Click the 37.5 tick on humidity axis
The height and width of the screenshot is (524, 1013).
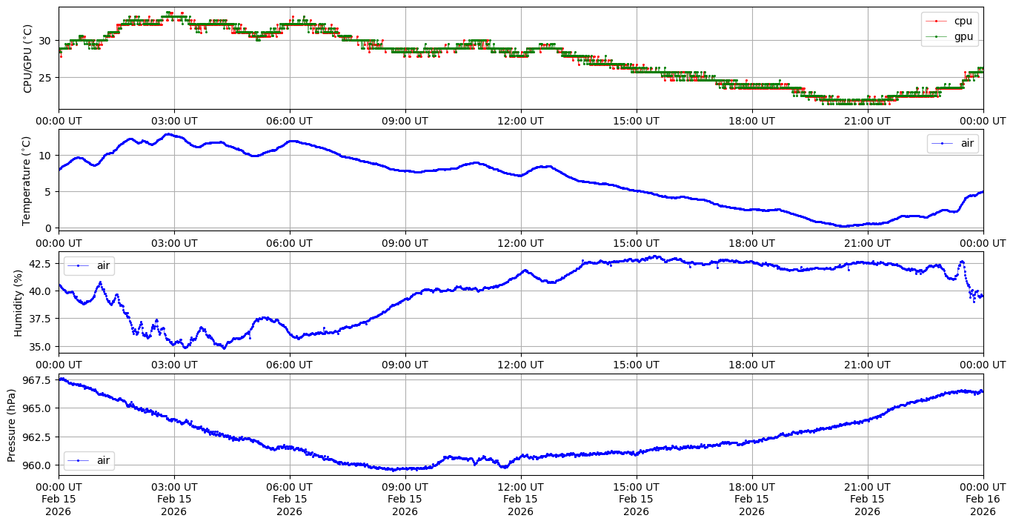tap(39, 319)
